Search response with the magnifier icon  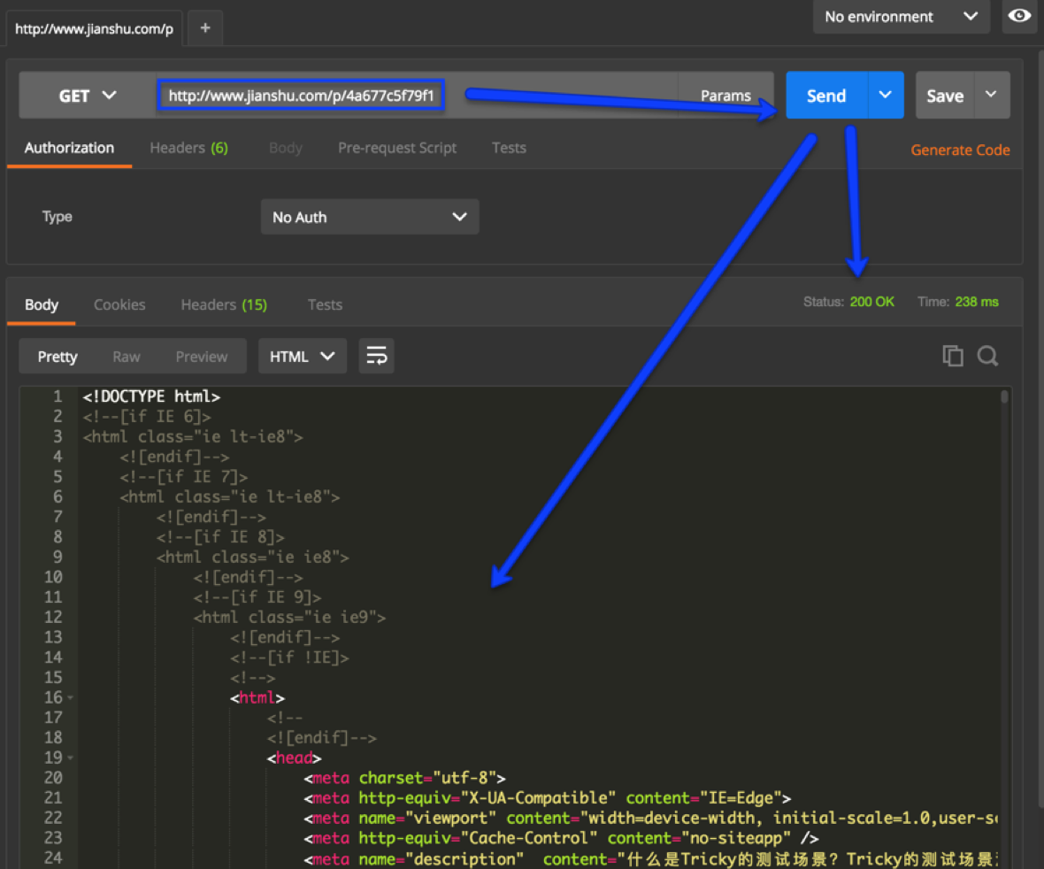point(987,356)
